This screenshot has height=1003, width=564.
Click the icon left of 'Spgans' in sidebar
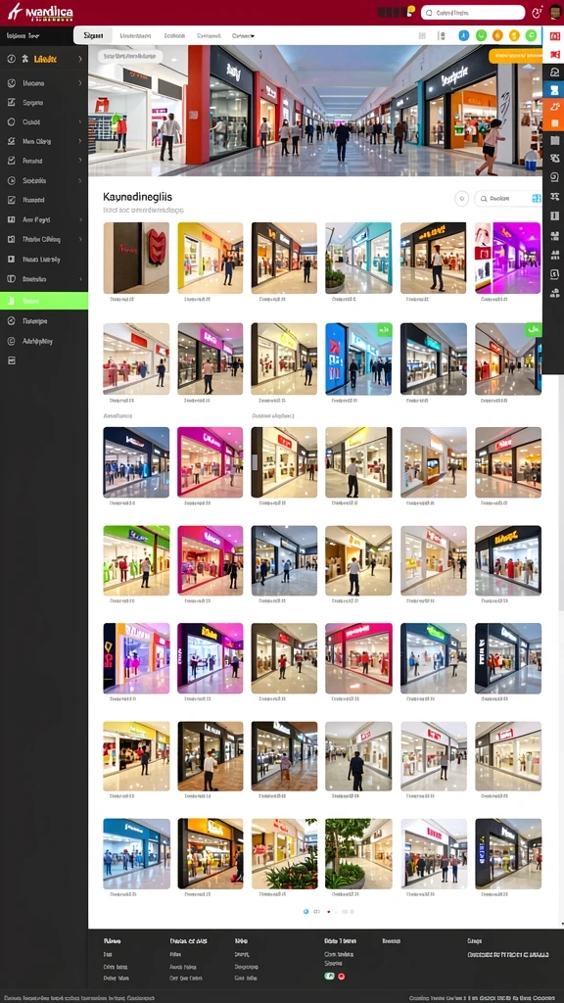11,102
